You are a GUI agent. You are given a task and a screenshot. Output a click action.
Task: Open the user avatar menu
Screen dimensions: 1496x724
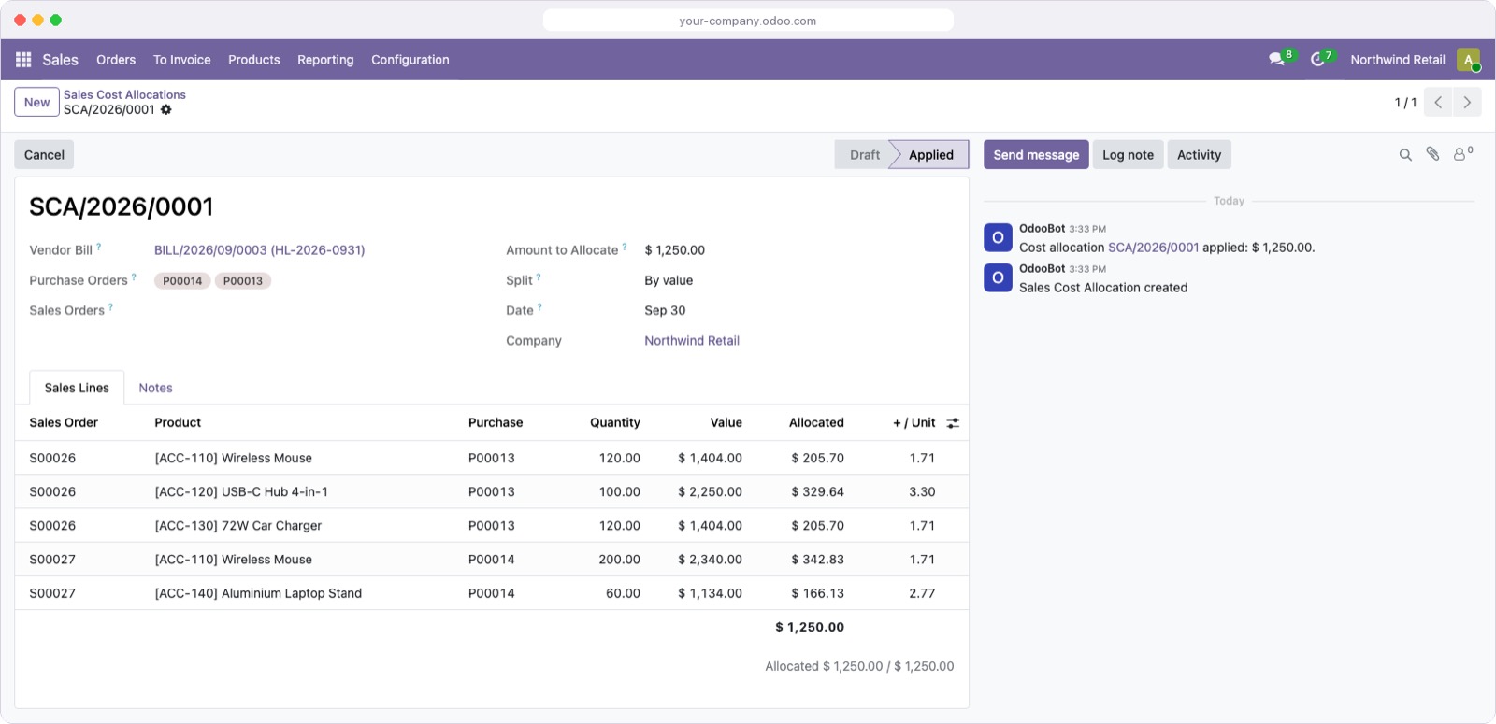click(x=1468, y=60)
